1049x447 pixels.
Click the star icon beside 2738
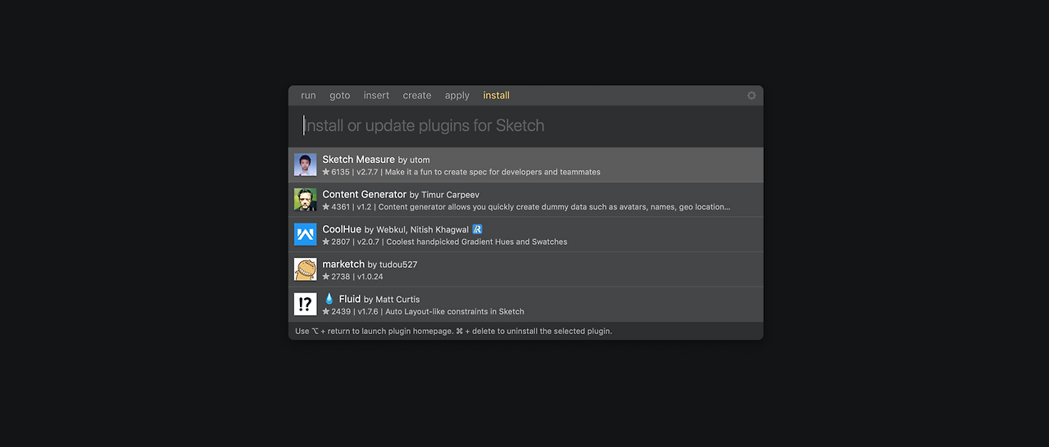coord(326,277)
